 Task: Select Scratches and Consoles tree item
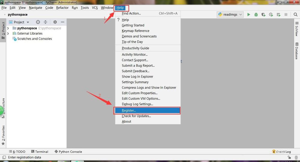pyautogui.click(x=34, y=39)
